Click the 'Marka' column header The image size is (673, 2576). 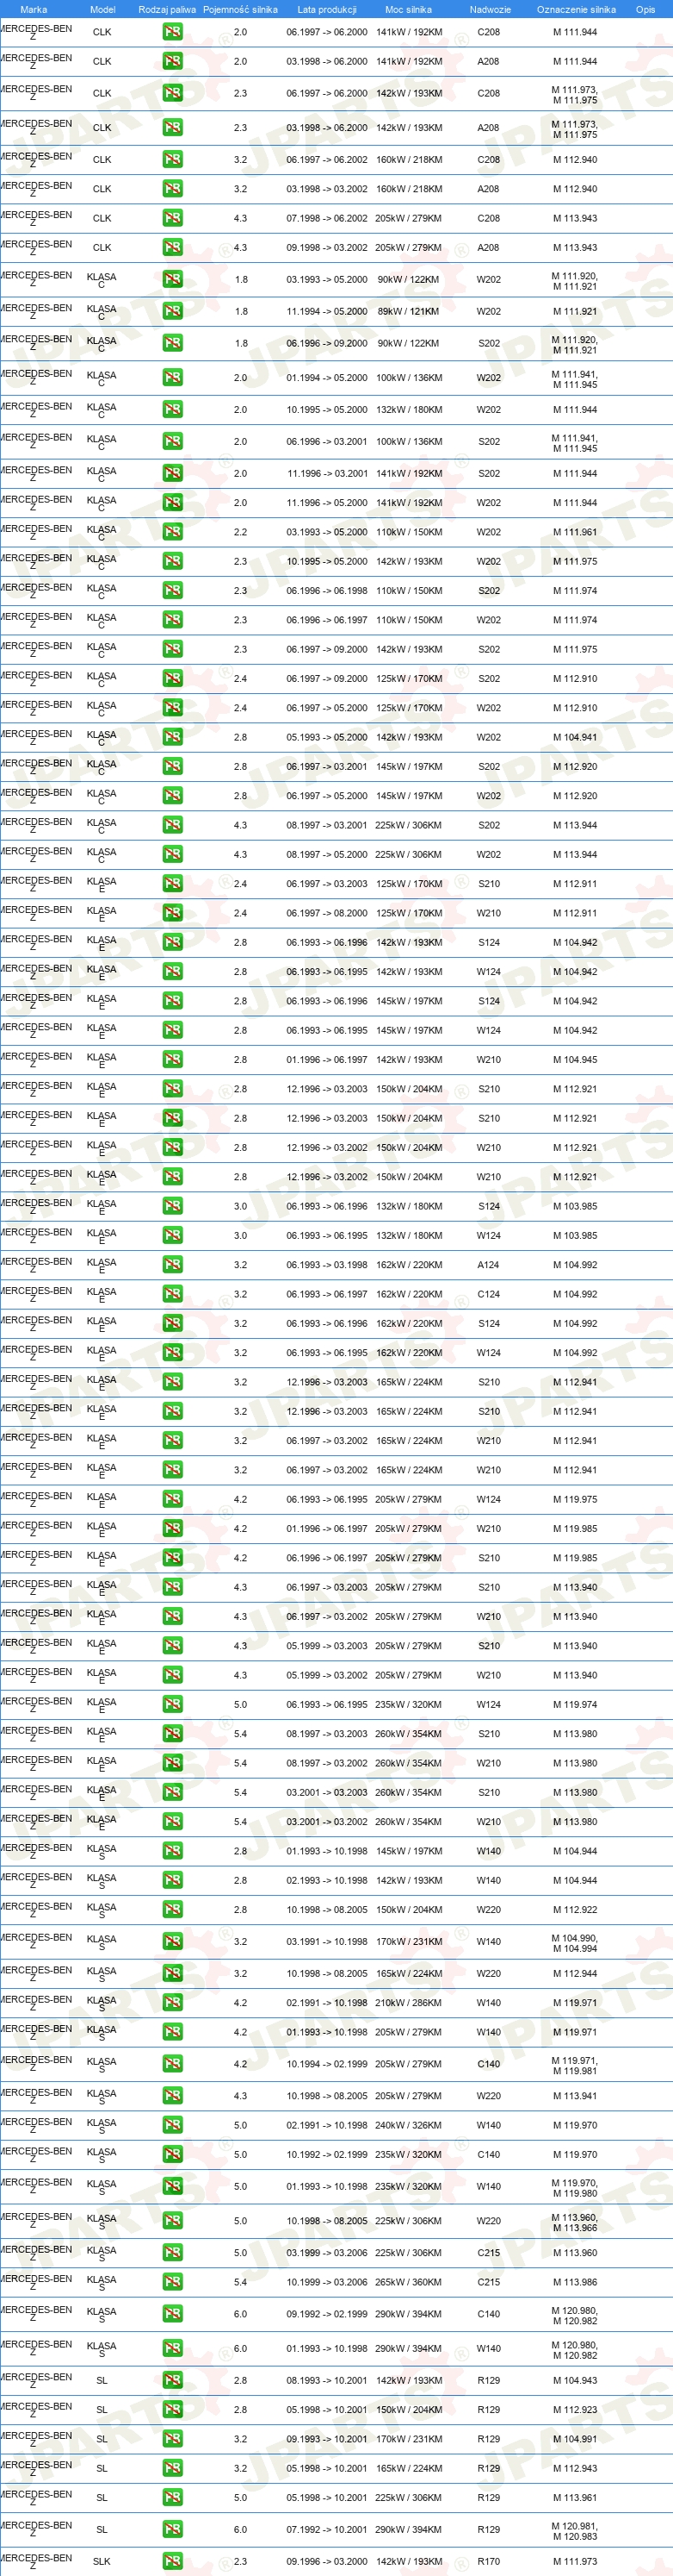[33, 9]
